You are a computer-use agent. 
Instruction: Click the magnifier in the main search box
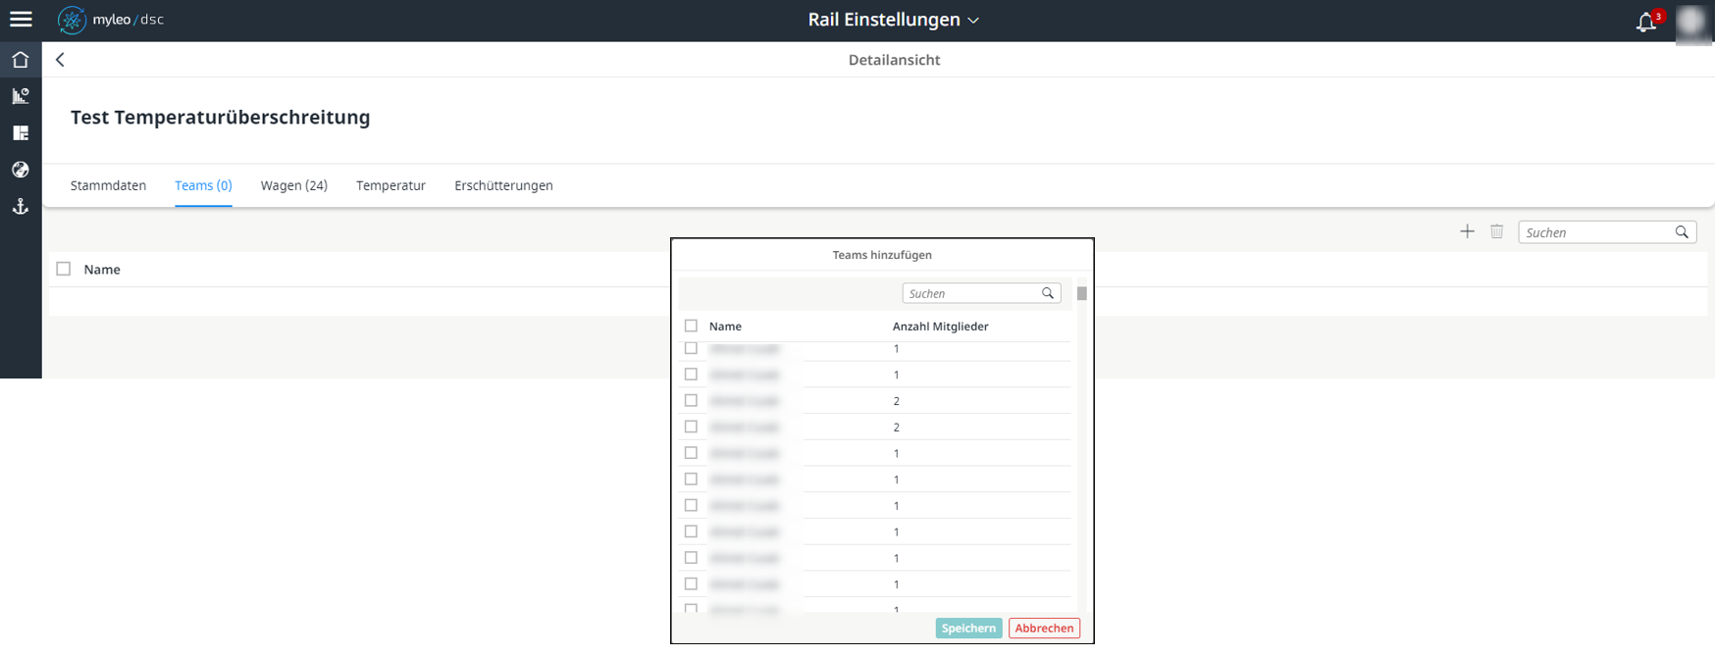point(1682,232)
